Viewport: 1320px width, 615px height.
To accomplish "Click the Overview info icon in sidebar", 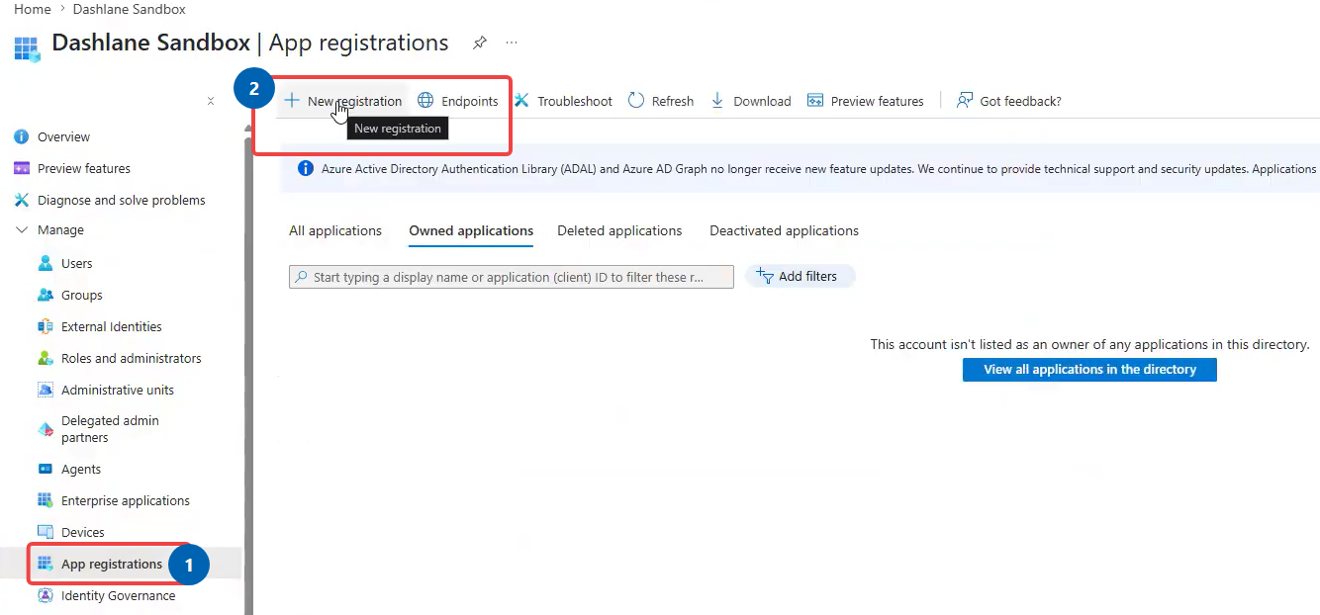I will [21, 136].
